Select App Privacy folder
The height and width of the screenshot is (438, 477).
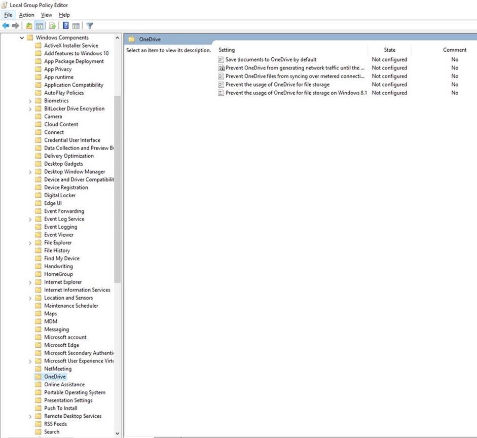point(58,69)
